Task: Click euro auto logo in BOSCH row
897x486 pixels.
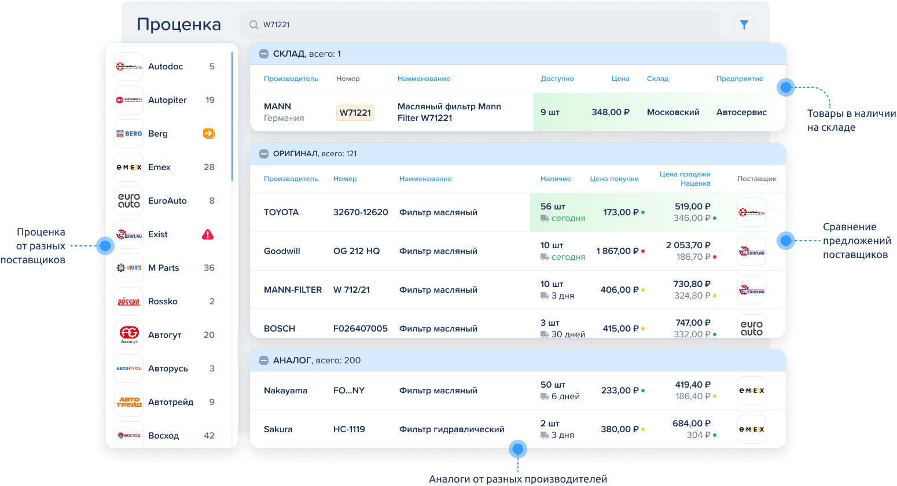Action: coord(752,327)
